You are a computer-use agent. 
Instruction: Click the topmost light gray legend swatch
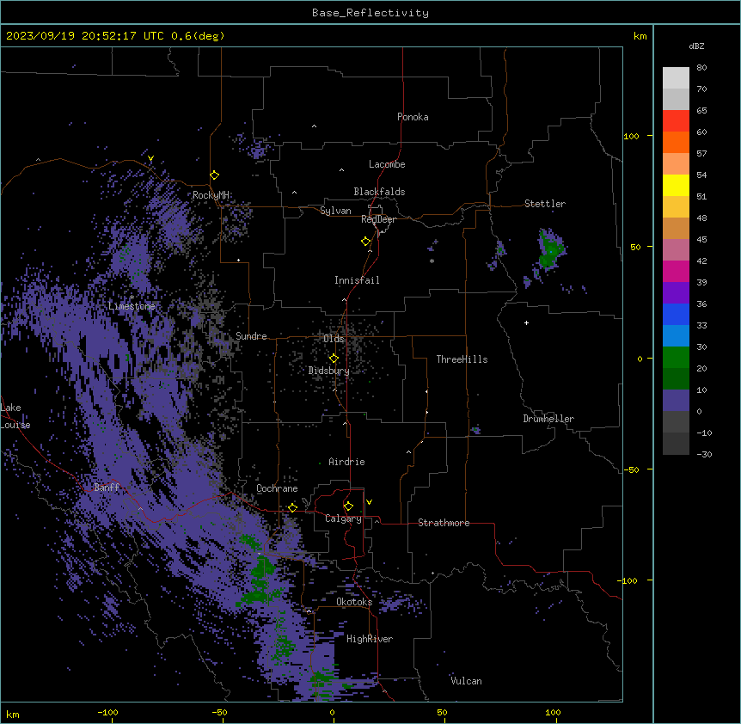676,78
